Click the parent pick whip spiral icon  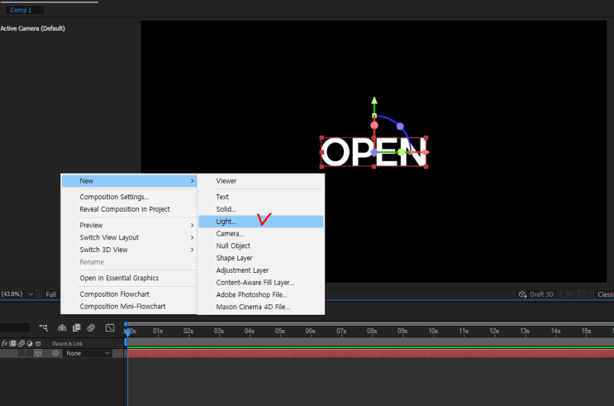pyautogui.click(x=55, y=353)
